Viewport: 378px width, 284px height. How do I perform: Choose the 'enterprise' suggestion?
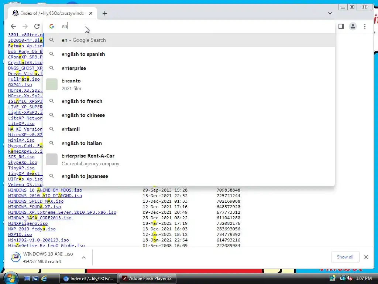[x=189, y=68]
